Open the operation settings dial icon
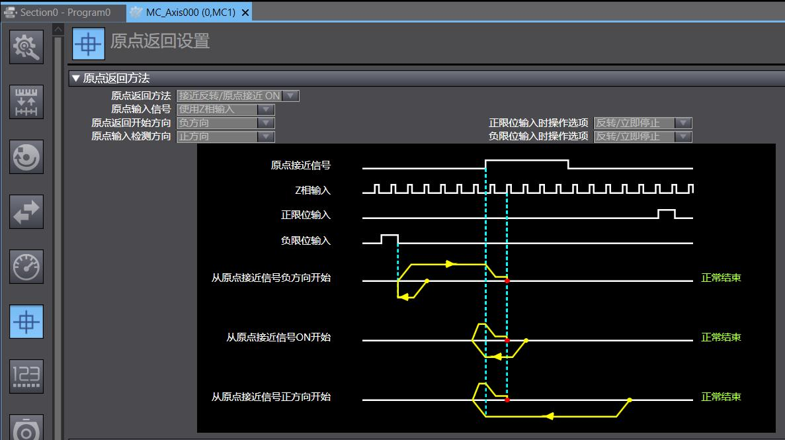The image size is (785, 440). pos(26,157)
